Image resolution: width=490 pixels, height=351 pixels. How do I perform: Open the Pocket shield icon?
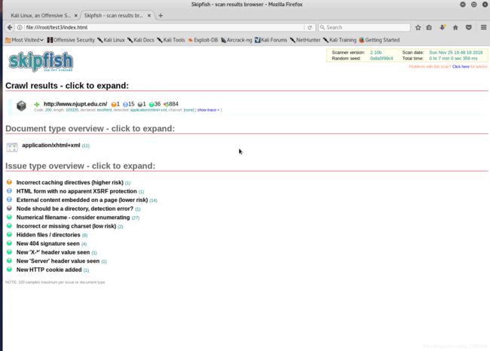coord(468,27)
